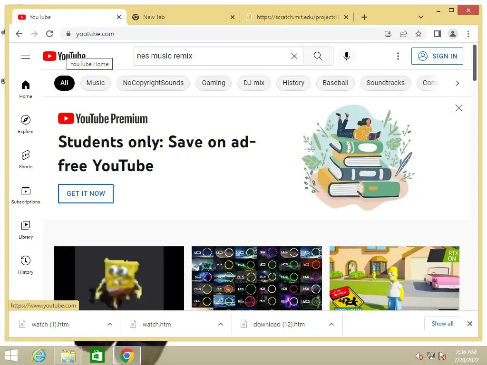
Task: Select the Gaming filter chip
Action: (x=214, y=83)
